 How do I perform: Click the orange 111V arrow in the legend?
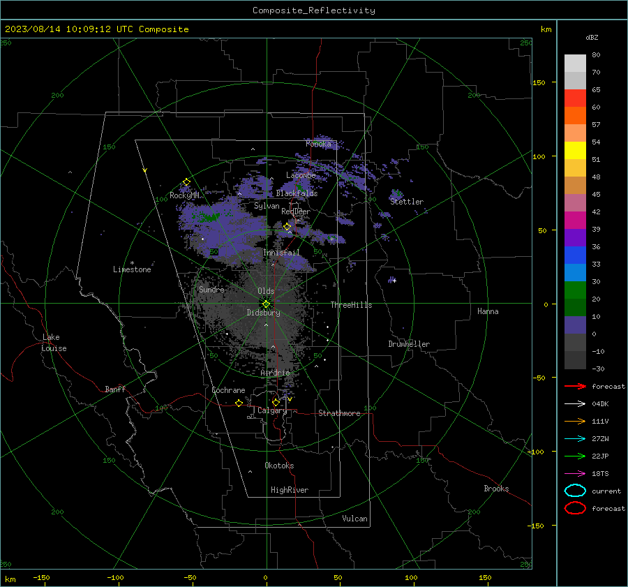pyautogui.click(x=575, y=421)
